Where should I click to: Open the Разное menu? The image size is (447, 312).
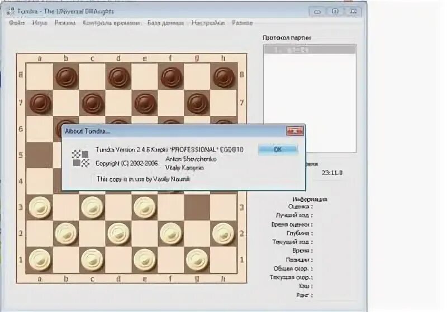point(242,23)
